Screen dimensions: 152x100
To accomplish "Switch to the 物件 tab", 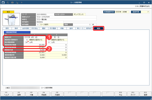I will 16,28.
